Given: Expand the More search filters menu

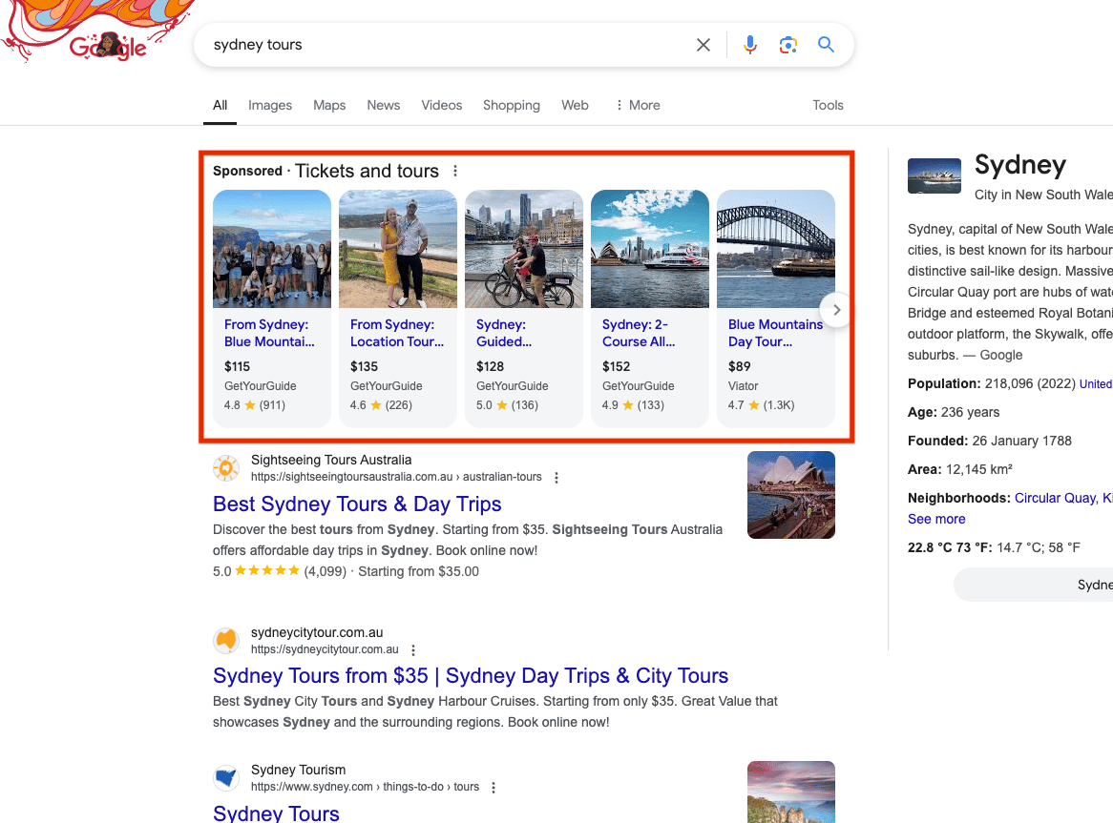Looking at the screenshot, I should [638, 105].
